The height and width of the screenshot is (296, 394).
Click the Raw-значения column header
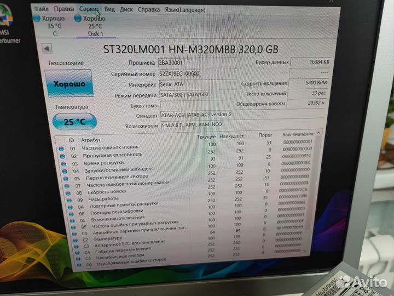[298, 134]
